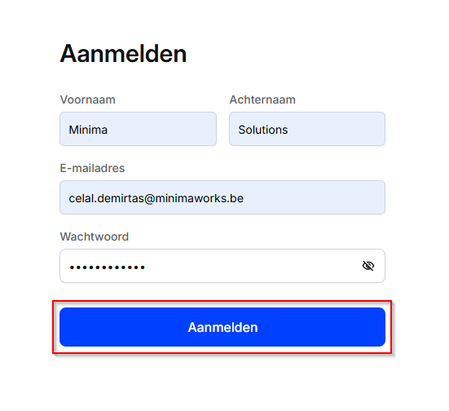This screenshot has width=449, height=411.
Task: Click the E-mailadres label text
Action: [x=92, y=168]
